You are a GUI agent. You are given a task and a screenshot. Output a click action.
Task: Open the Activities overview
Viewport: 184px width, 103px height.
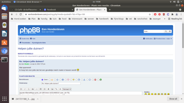6,2
